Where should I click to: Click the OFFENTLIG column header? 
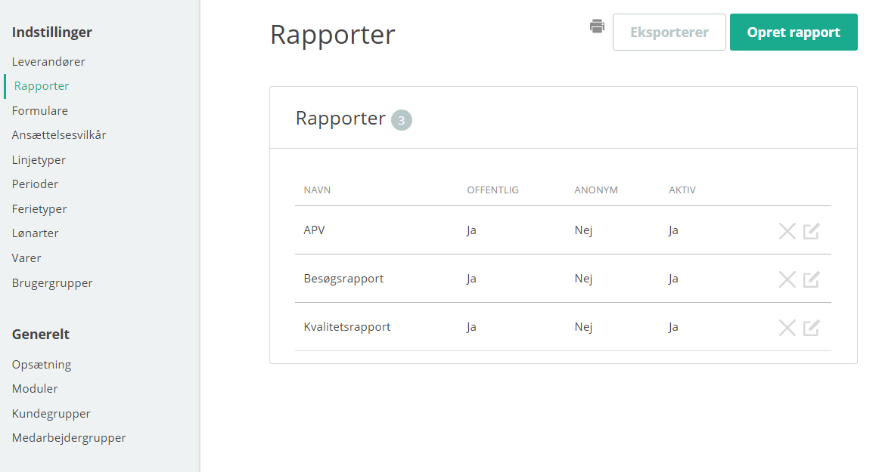(492, 190)
